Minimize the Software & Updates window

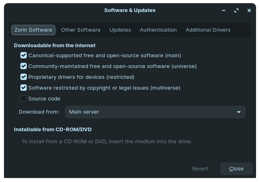[224, 10]
